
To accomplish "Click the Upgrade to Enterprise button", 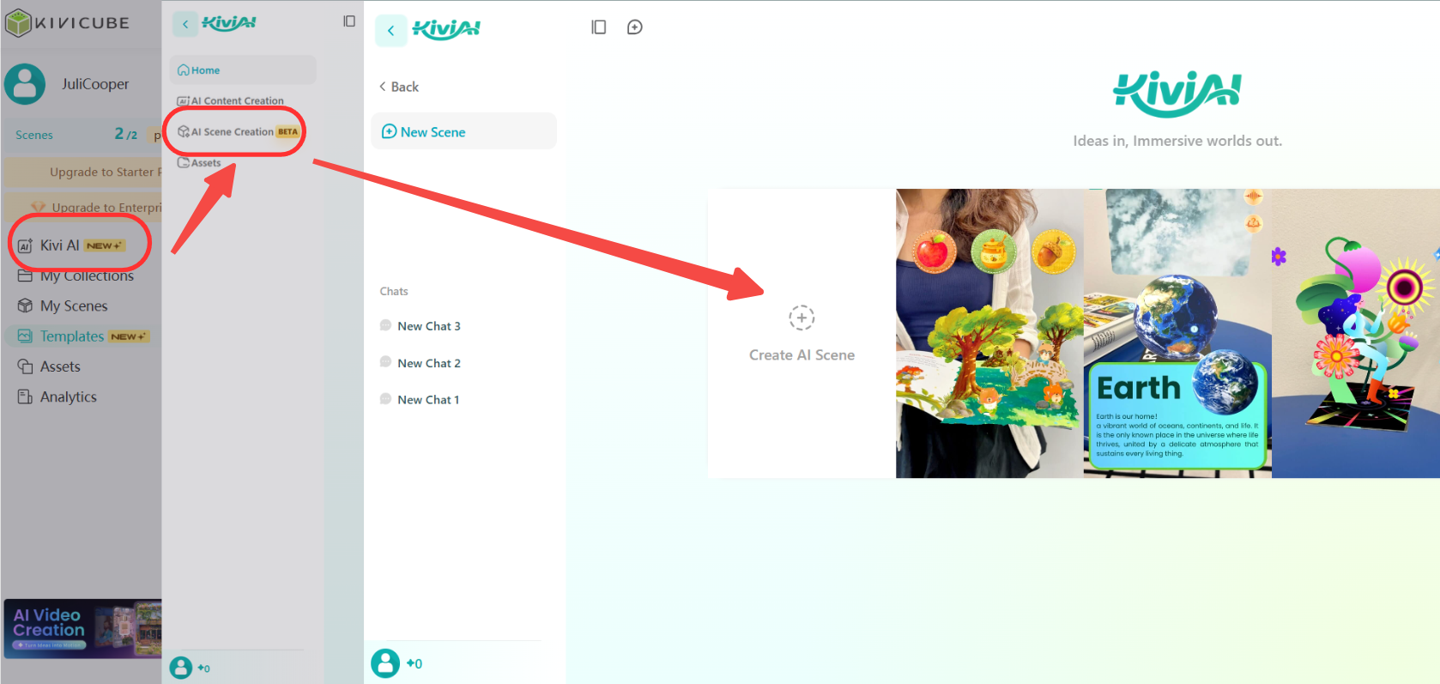I will (x=83, y=207).
